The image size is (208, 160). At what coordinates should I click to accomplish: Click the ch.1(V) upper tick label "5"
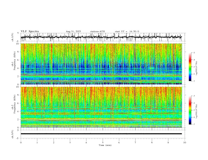point(18,33)
